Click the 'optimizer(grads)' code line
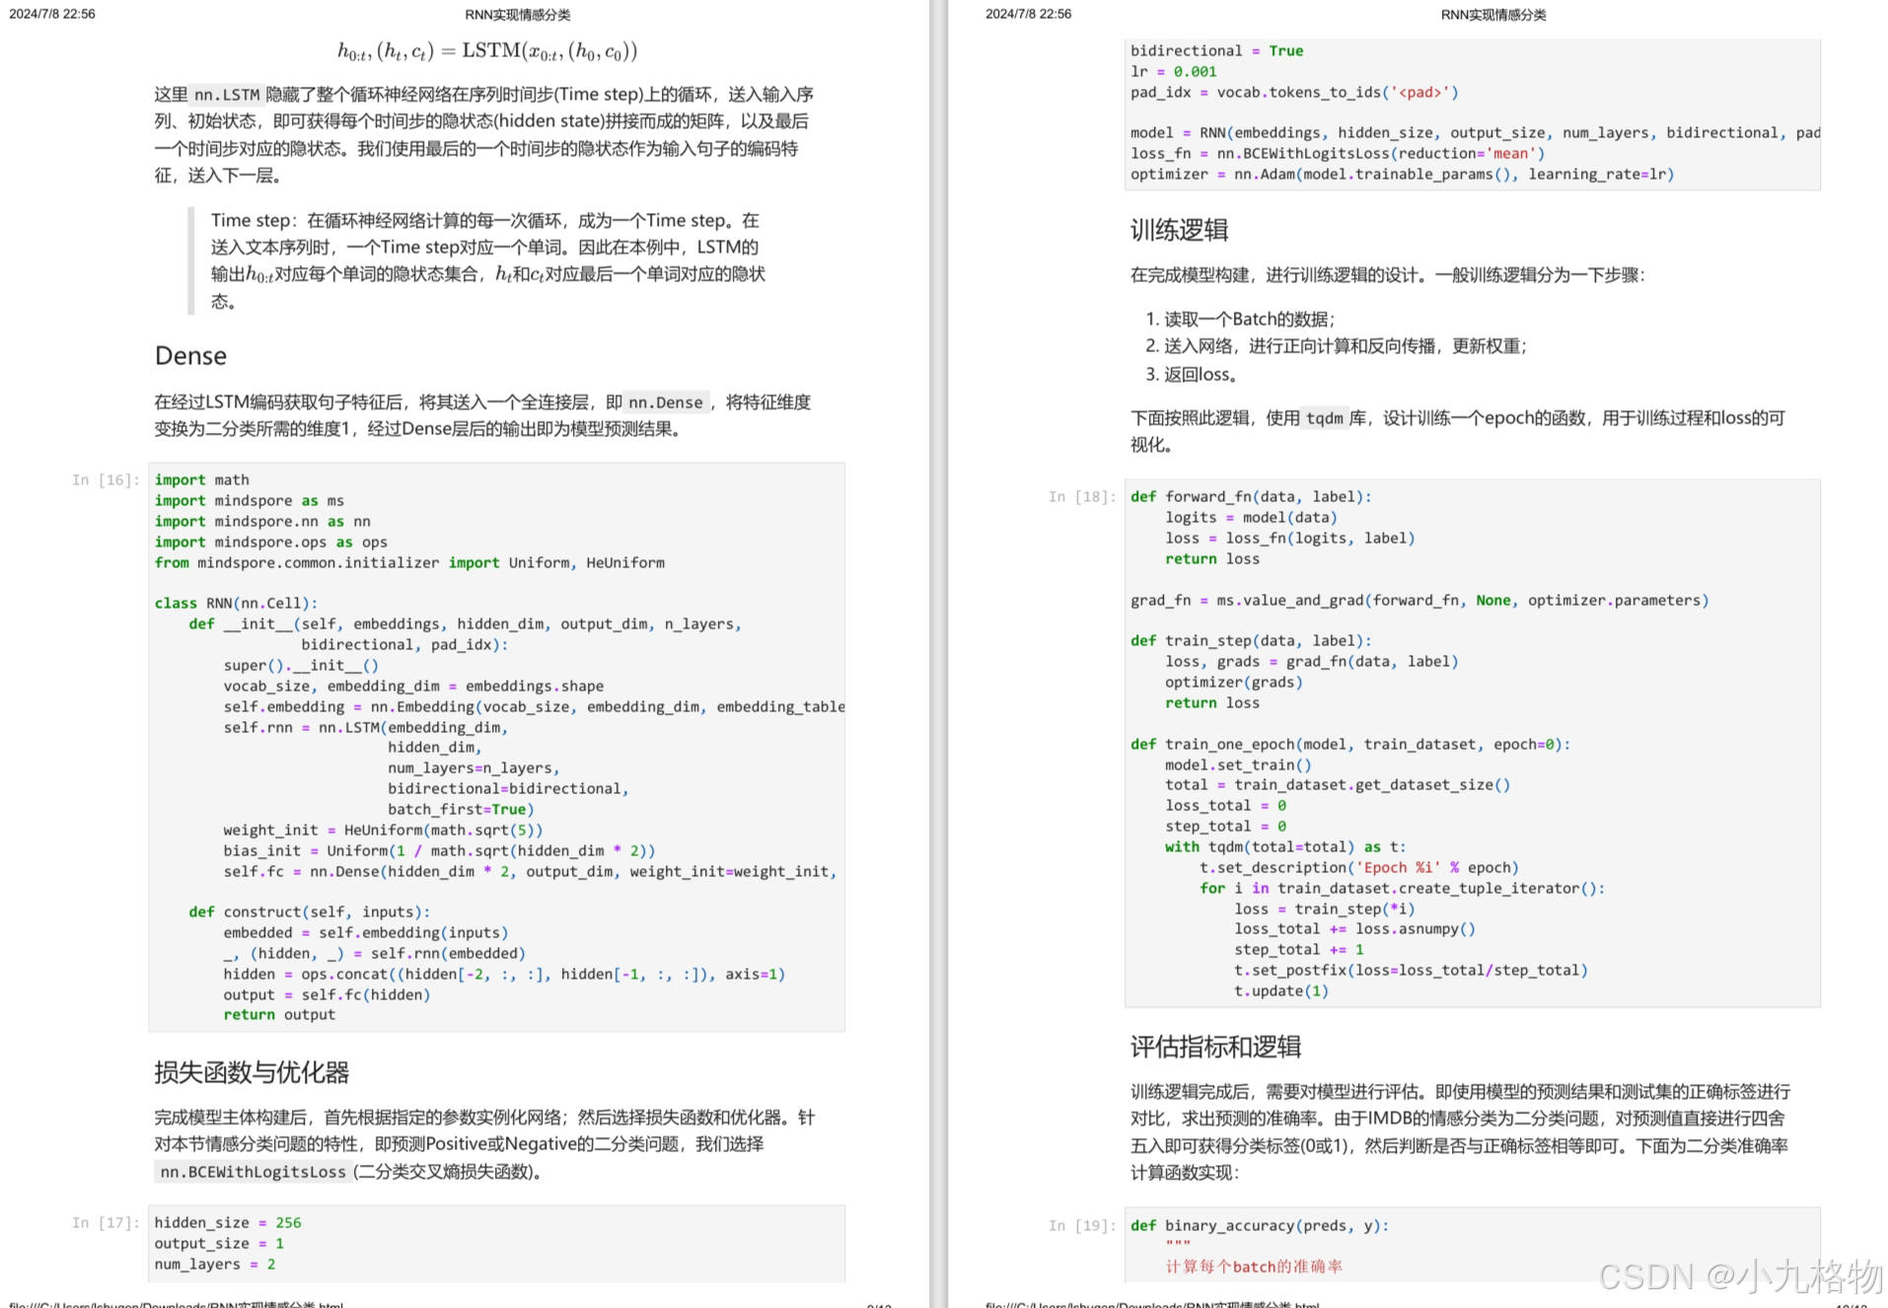This screenshot has height=1308, width=1888. [1234, 683]
